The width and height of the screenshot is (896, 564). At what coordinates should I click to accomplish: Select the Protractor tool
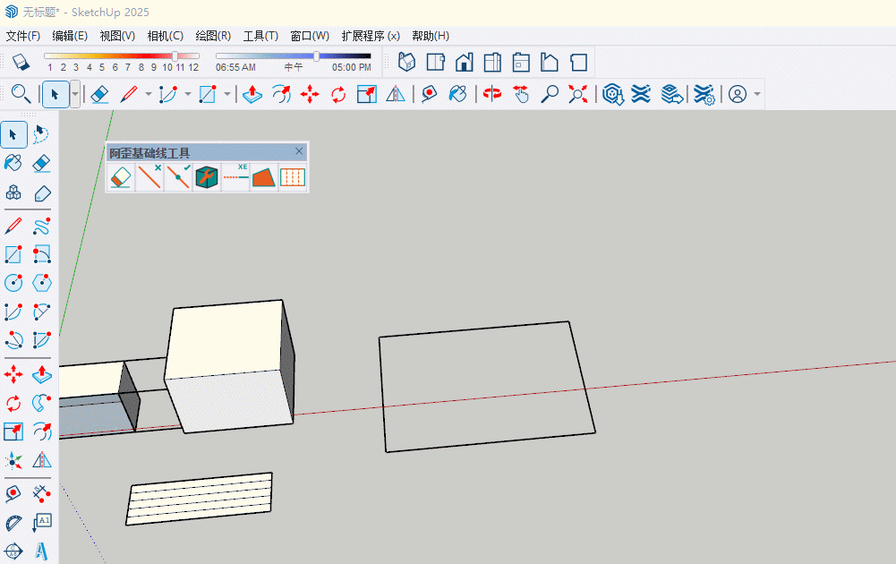pos(13,523)
